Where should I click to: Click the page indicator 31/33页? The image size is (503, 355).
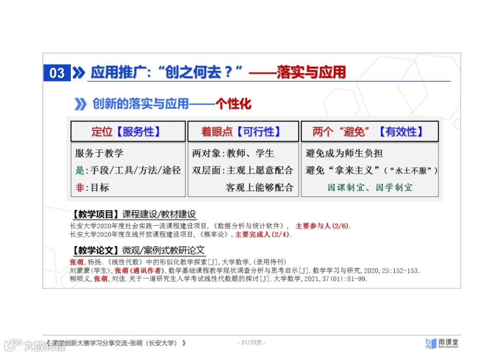251,342
